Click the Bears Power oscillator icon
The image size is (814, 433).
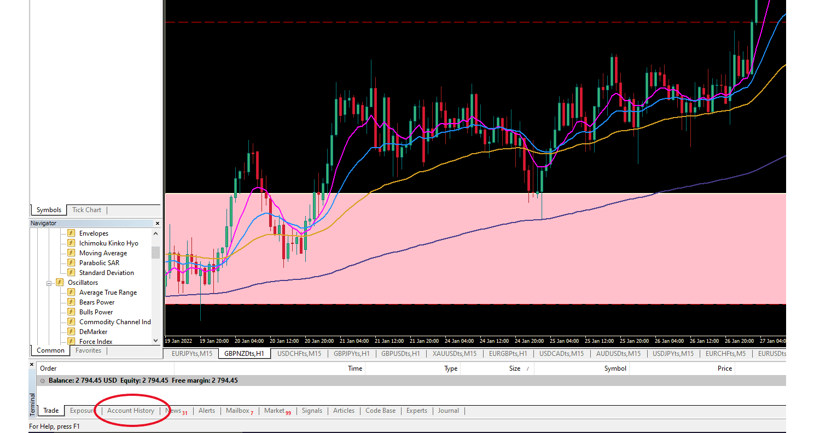point(71,302)
